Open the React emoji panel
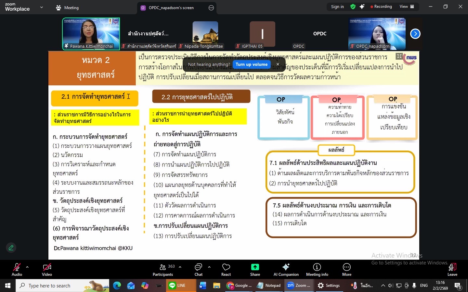The width and height of the screenshot is (468, 292). click(226, 270)
